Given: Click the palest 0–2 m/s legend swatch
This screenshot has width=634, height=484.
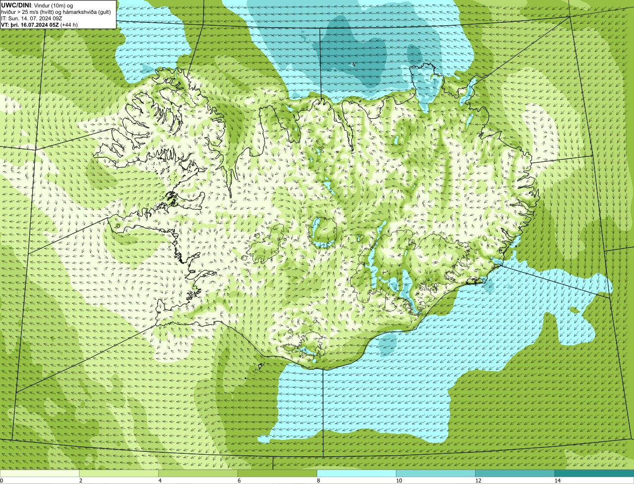Looking at the screenshot, I should pos(40,473).
